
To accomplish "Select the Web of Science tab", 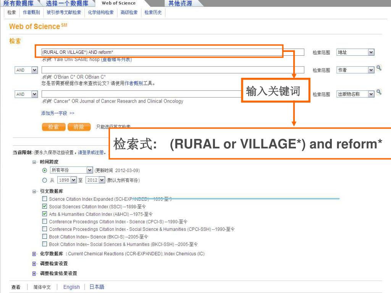I will 119,3.
